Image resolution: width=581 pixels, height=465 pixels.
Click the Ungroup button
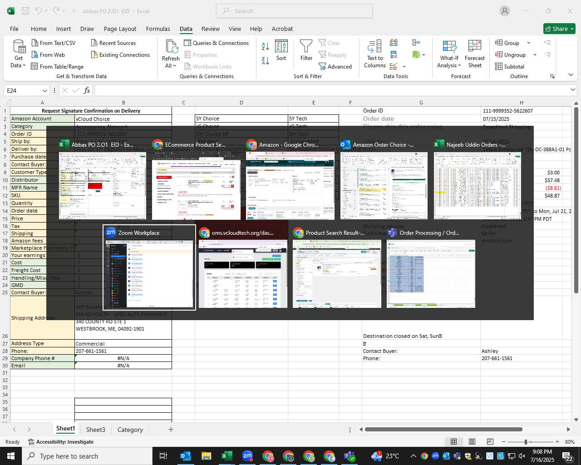click(x=511, y=54)
